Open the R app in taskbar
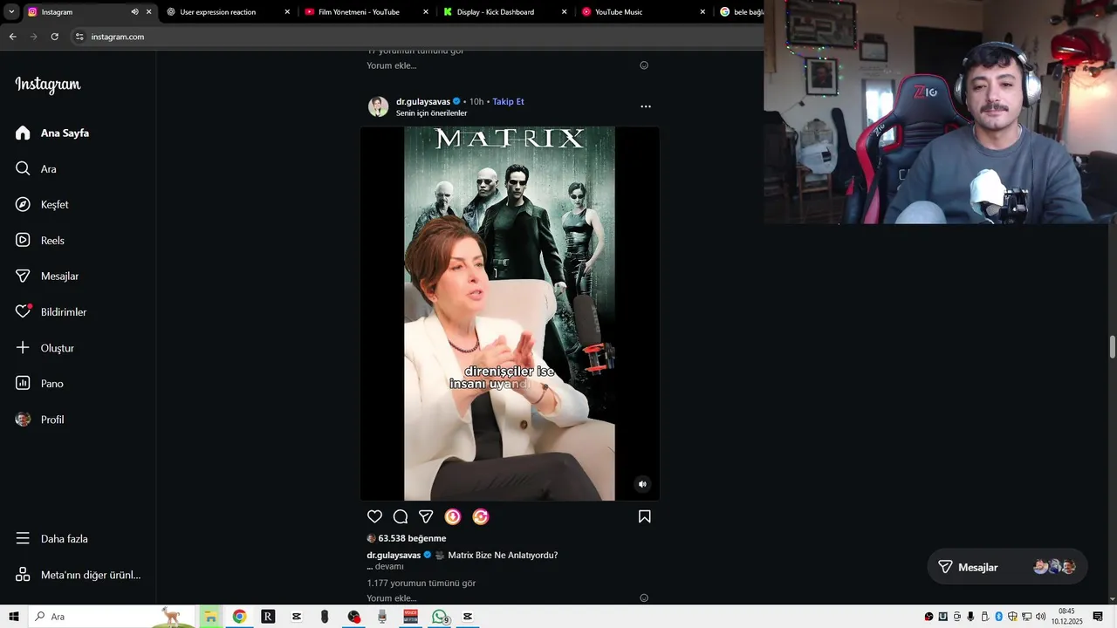Viewport: 1117px width, 628px height. coord(268,617)
